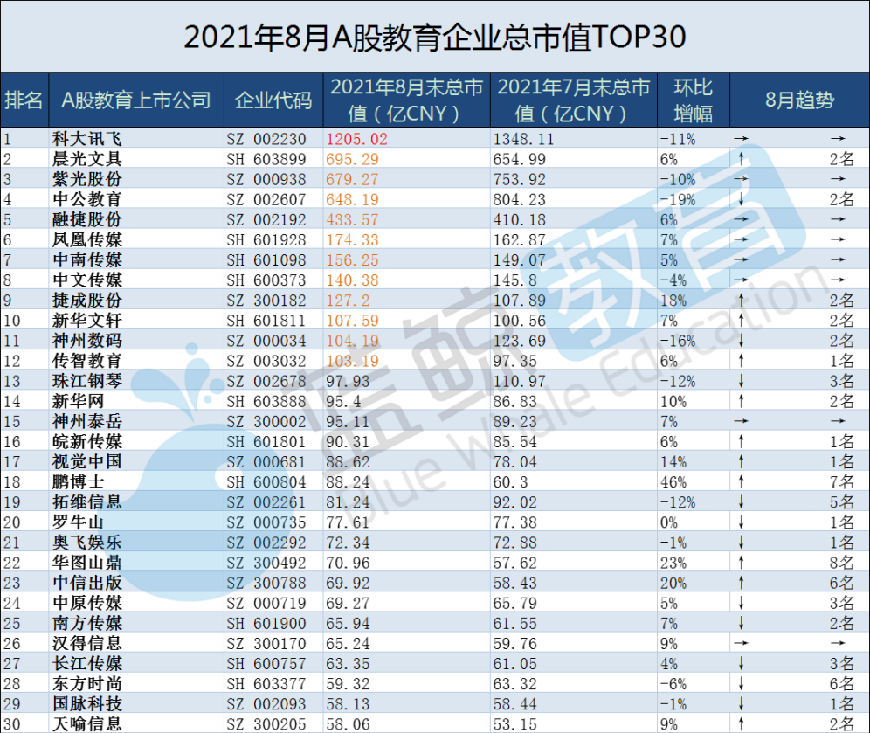Image resolution: width=870 pixels, height=733 pixels.
Task: Click value 77.61 for 罗牛山
Action: coord(348,522)
